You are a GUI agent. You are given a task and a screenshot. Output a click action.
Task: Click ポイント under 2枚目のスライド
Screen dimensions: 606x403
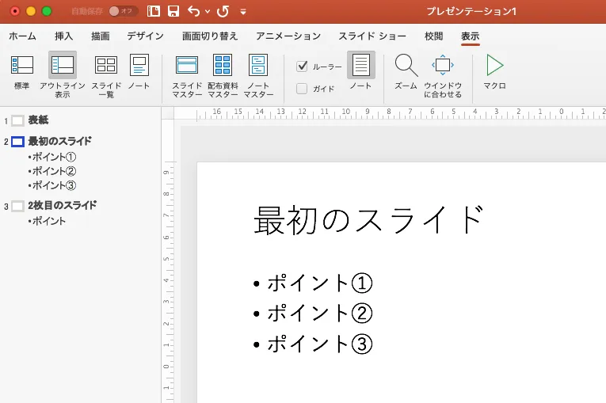tap(47, 221)
